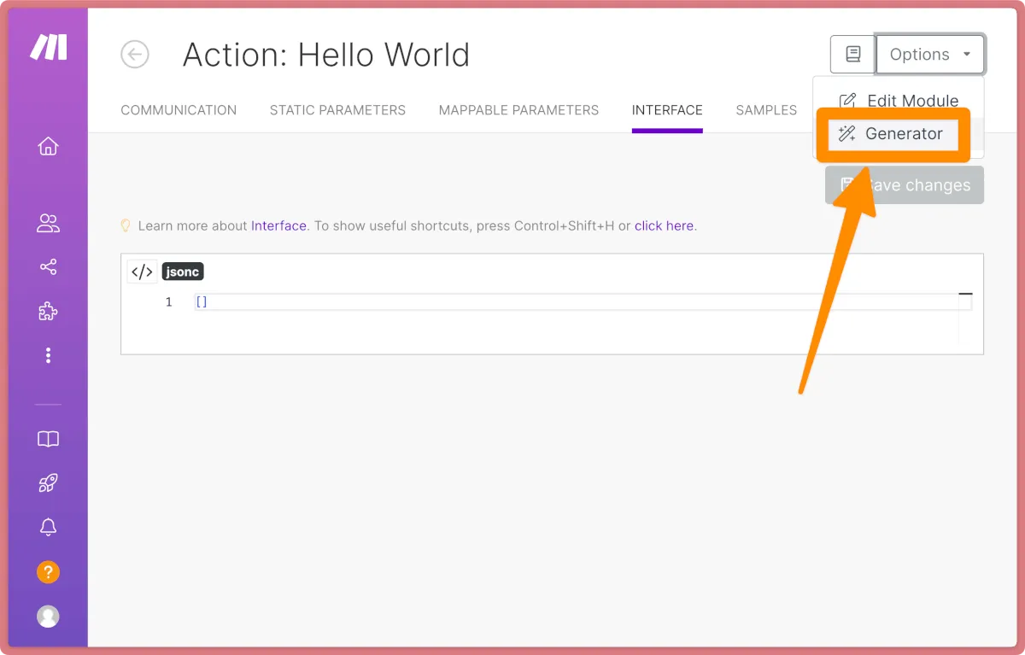The image size is (1025, 655).
Task: Click the rocket What's New icon
Action: 49,484
